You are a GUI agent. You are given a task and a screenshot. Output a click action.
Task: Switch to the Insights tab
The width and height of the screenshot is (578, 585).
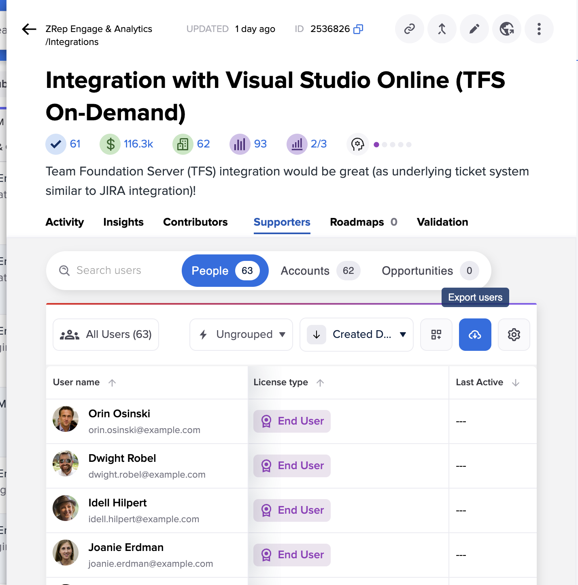pyautogui.click(x=123, y=222)
